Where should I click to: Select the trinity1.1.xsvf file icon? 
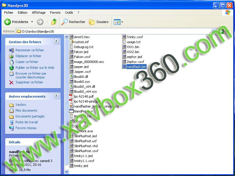point(71,161)
